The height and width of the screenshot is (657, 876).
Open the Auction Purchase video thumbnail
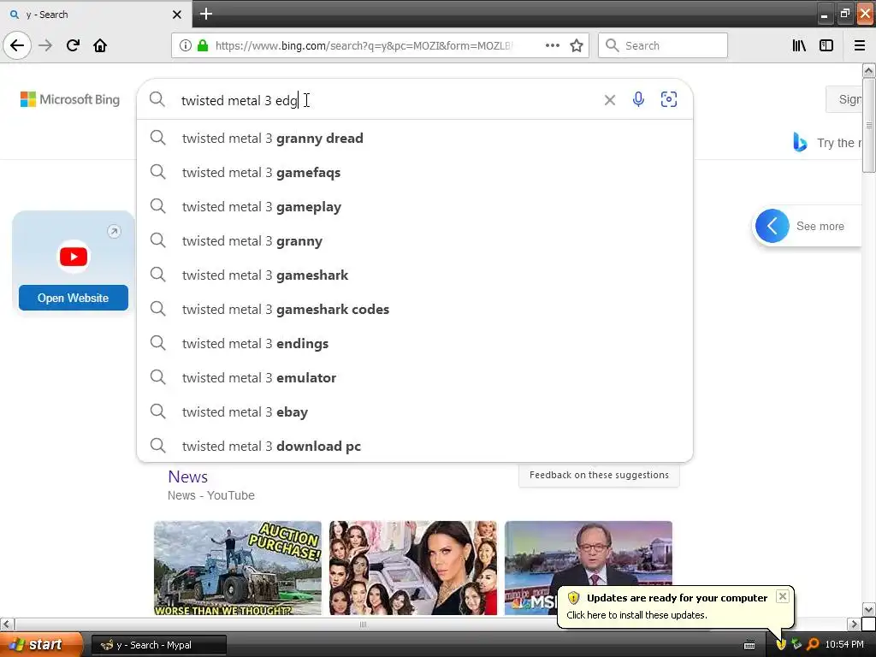(x=238, y=568)
